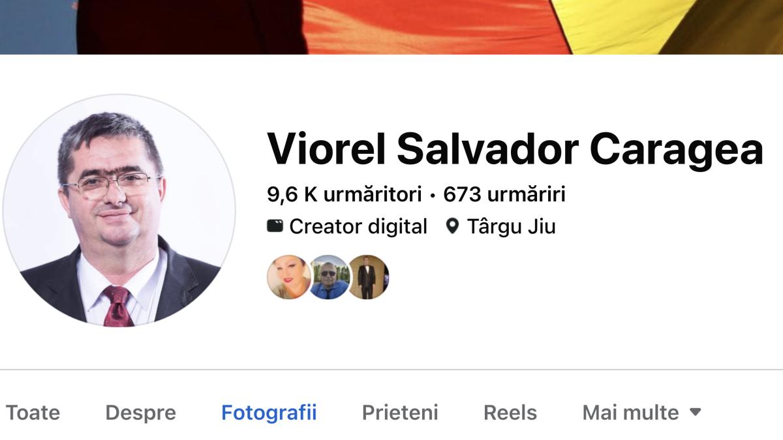Go to the Prieteni tab

[400, 412]
